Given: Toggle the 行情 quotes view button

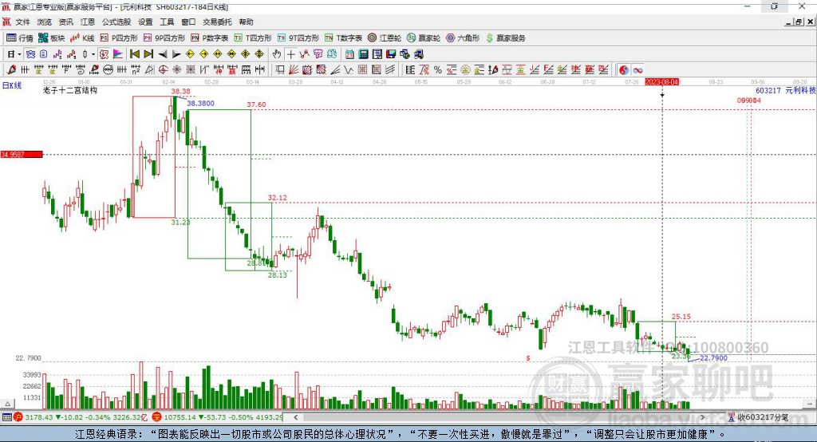Looking at the screenshot, I should click(x=20, y=38).
